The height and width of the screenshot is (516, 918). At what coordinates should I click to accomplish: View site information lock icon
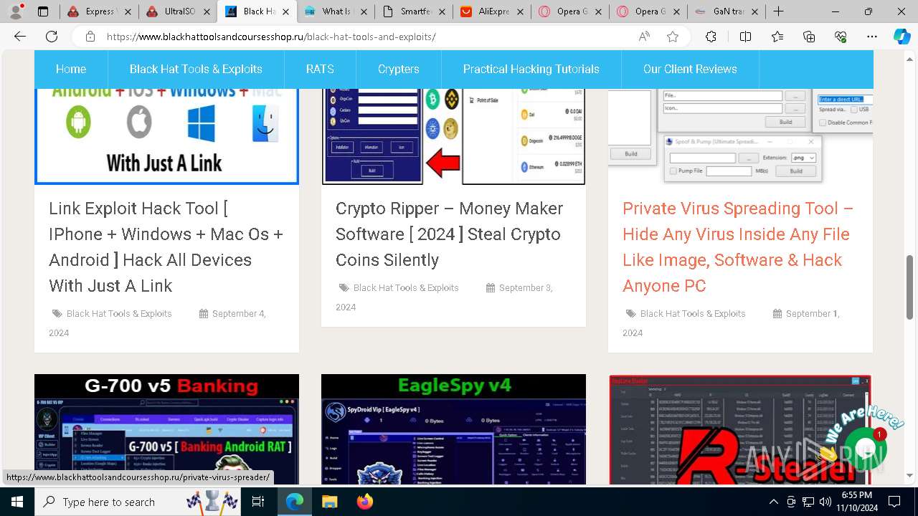coord(90,37)
